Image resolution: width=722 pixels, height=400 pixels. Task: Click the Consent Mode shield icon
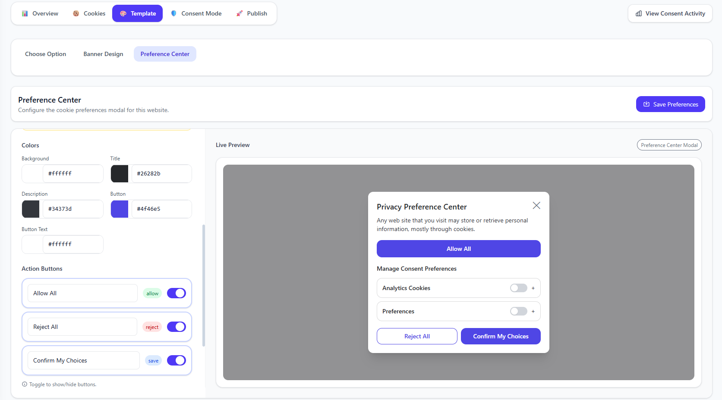coord(174,13)
